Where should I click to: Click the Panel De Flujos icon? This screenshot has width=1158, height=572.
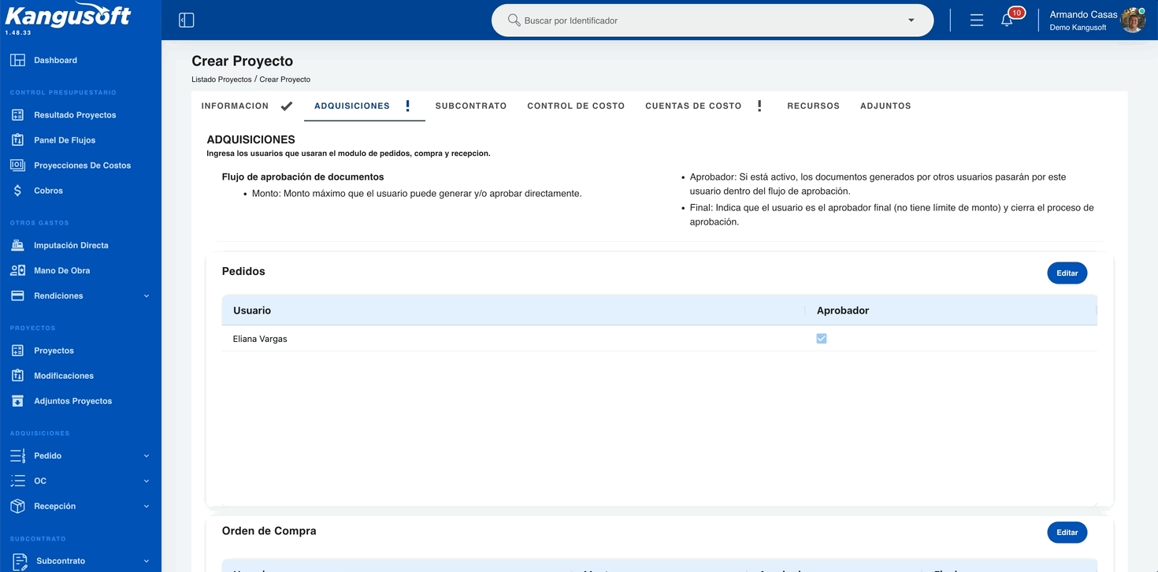click(x=17, y=140)
